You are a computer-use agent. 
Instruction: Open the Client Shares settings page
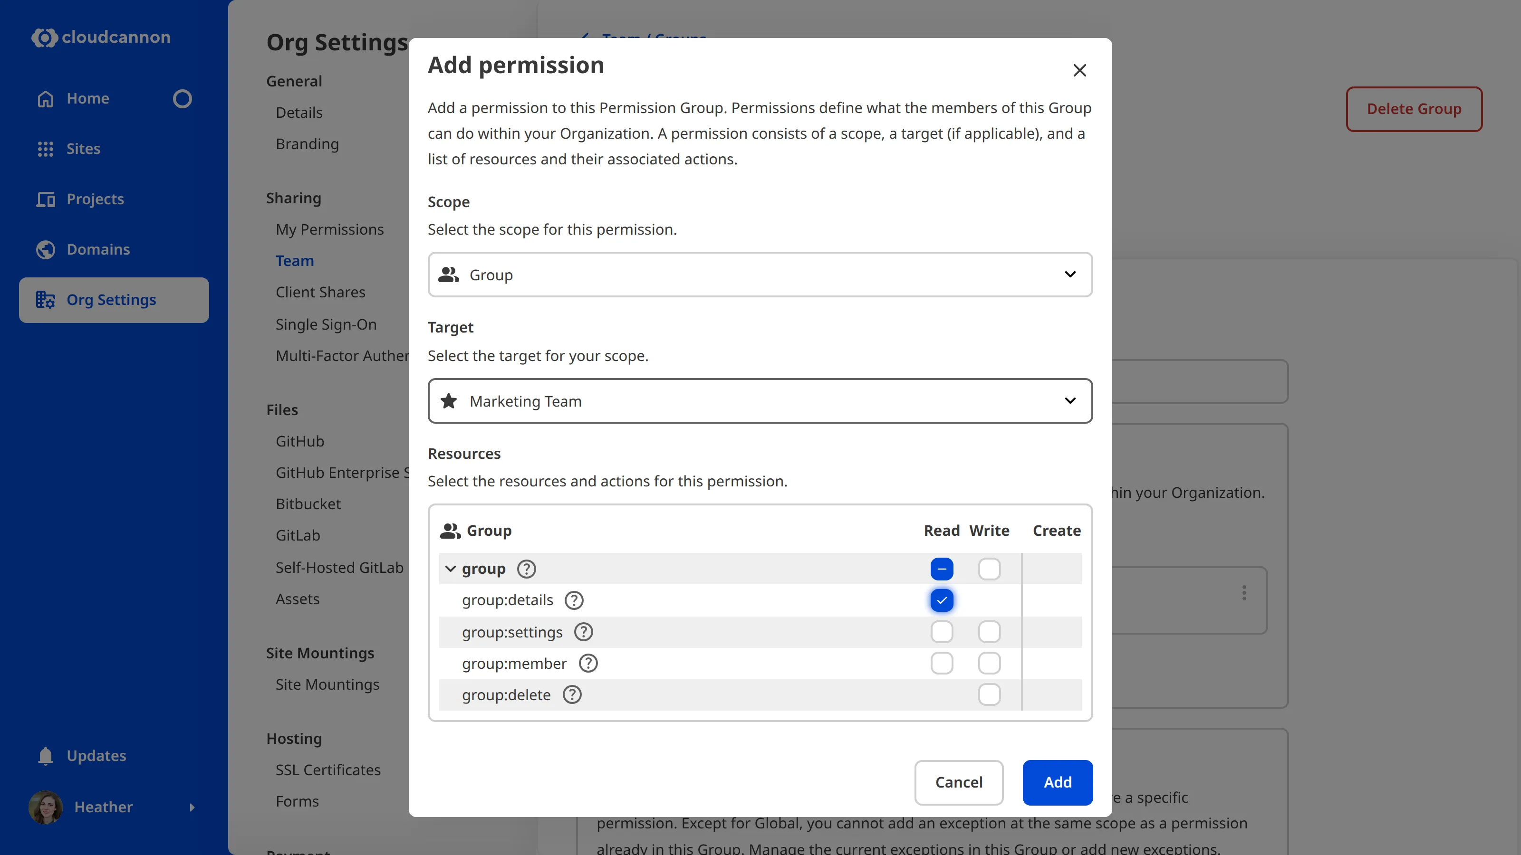[x=320, y=292]
